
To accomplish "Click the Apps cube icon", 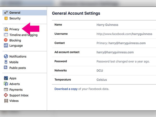I will pos(6,78).
